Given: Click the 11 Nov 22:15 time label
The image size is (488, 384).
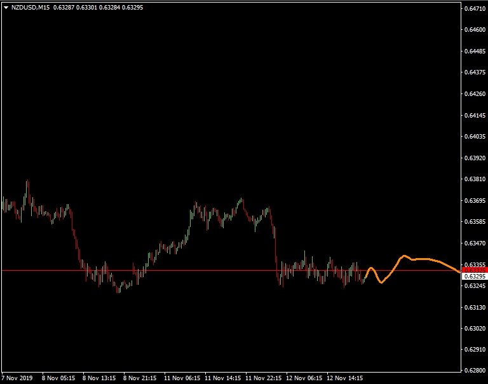Looking at the screenshot, I should (264, 377).
